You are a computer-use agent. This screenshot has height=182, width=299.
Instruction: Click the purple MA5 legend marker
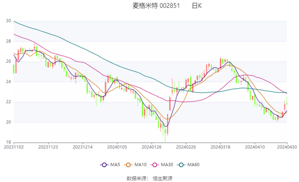[104, 164]
